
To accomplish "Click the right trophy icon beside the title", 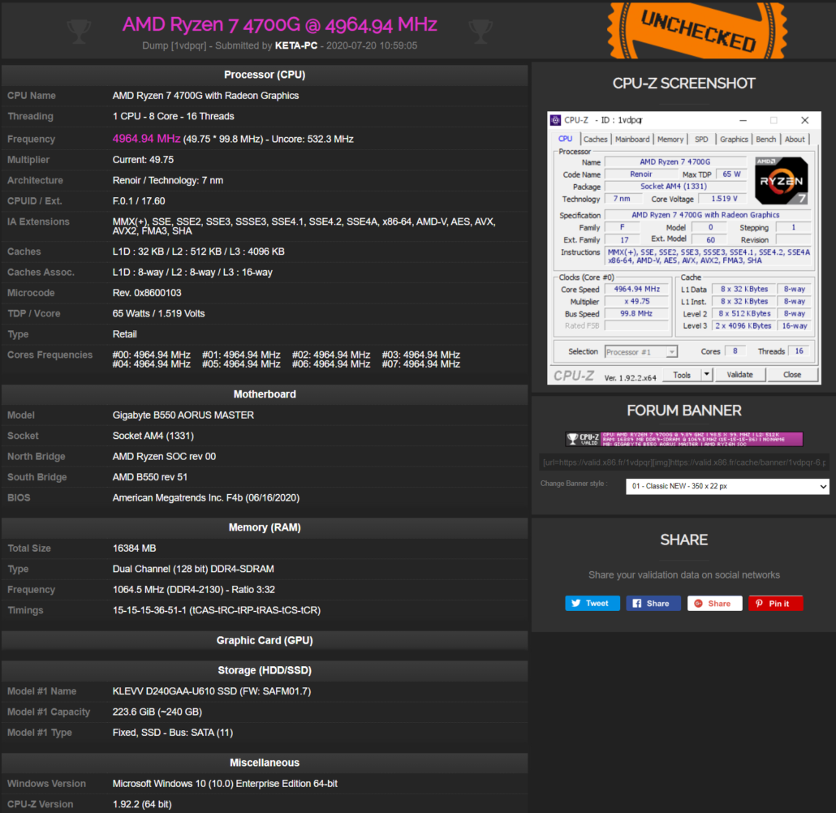I will pos(480,31).
